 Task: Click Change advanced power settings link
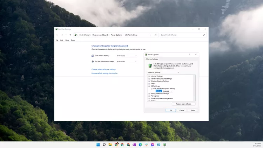pyautogui.click(x=103, y=69)
